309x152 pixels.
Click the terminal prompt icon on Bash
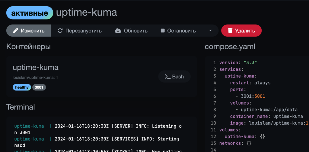coord(167,77)
